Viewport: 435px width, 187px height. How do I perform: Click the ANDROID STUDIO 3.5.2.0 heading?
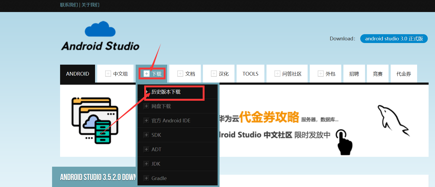click(x=98, y=177)
